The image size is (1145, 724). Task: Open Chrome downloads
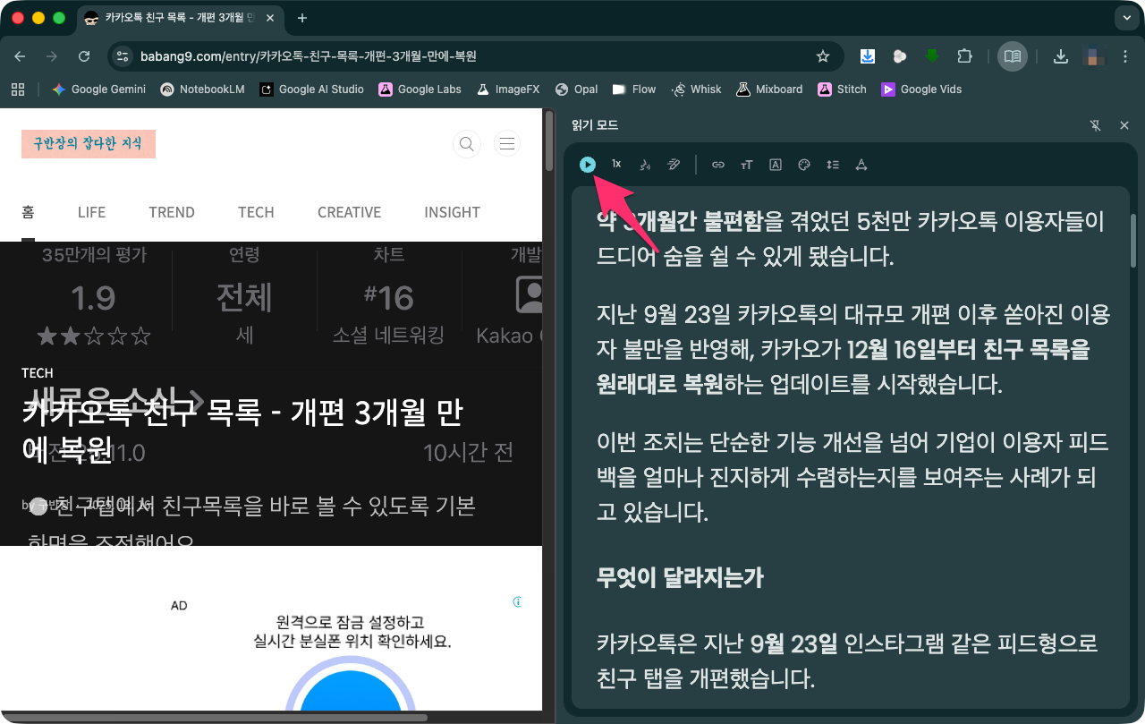pyautogui.click(x=1061, y=56)
